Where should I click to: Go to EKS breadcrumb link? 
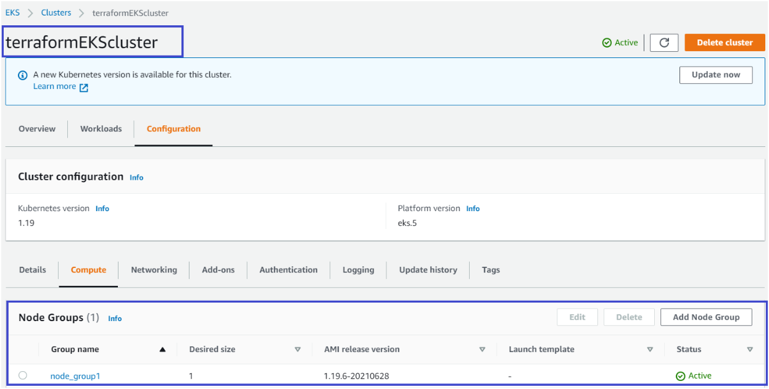pyautogui.click(x=12, y=12)
